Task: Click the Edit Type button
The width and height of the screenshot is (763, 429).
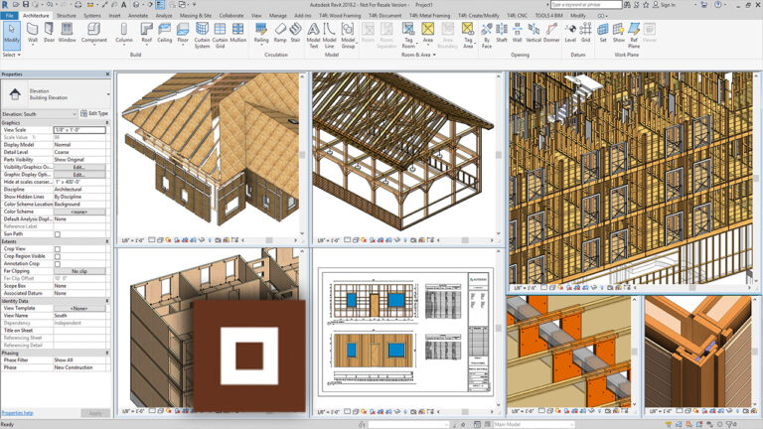Action: [94, 114]
